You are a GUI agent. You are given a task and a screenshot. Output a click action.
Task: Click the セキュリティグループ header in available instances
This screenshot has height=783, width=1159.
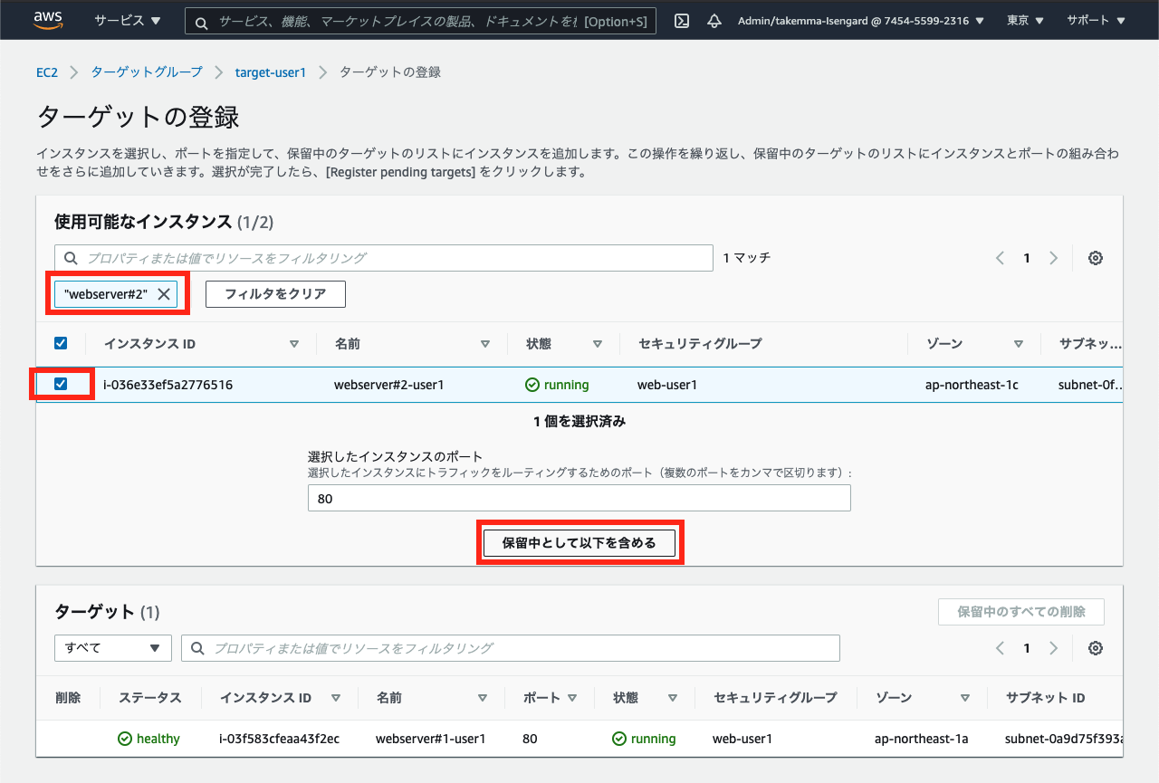pyautogui.click(x=700, y=344)
